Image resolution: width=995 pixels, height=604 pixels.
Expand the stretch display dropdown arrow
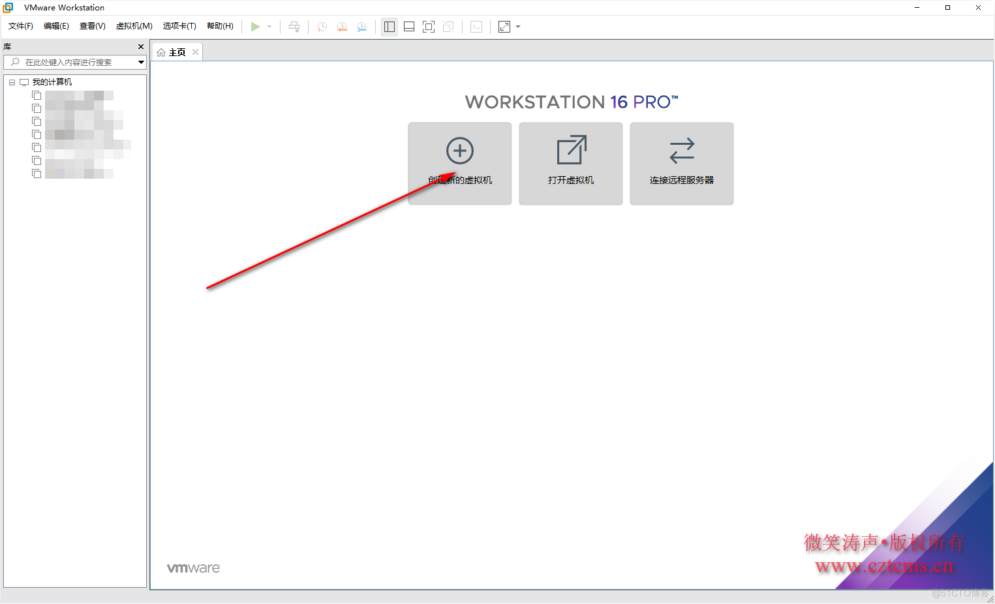[518, 27]
